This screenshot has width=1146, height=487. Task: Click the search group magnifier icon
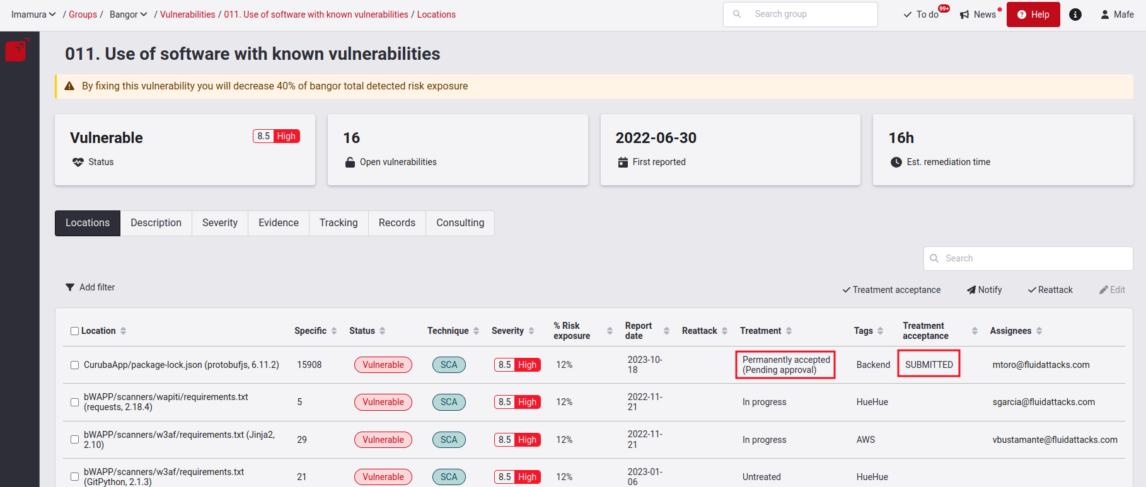tap(737, 14)
